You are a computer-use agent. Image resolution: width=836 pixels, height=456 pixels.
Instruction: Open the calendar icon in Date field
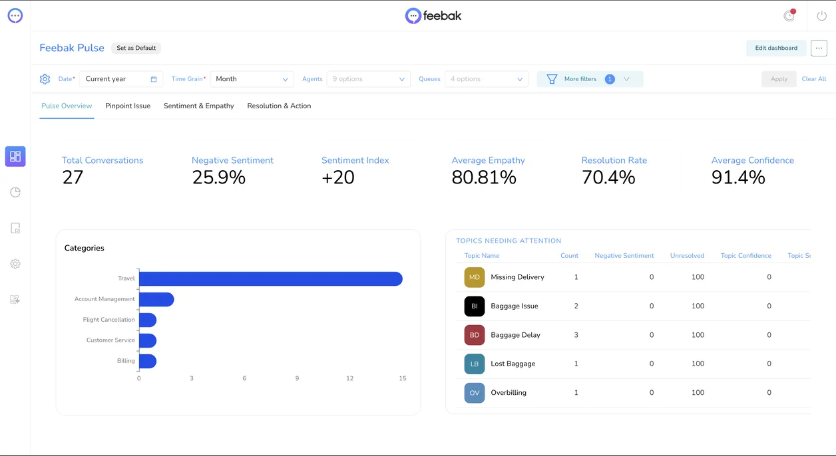154,79
